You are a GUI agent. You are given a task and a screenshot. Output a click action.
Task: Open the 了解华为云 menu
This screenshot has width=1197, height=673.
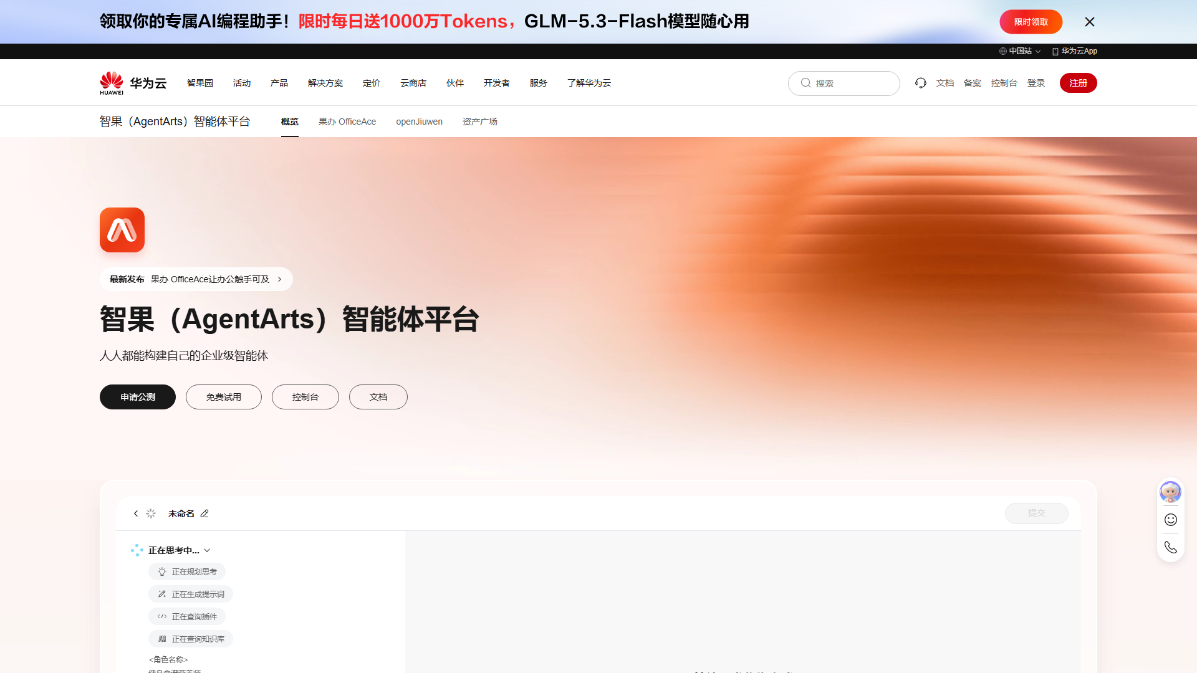click(x=589, y=83)
